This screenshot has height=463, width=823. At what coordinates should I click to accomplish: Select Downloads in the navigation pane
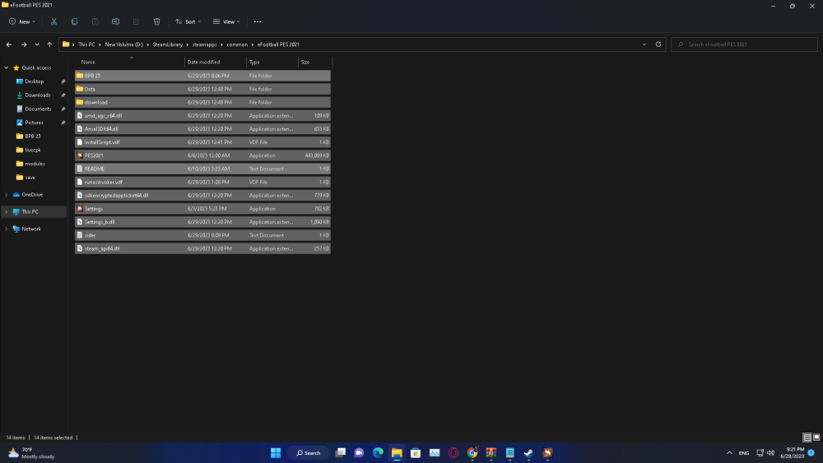(37, 95)
